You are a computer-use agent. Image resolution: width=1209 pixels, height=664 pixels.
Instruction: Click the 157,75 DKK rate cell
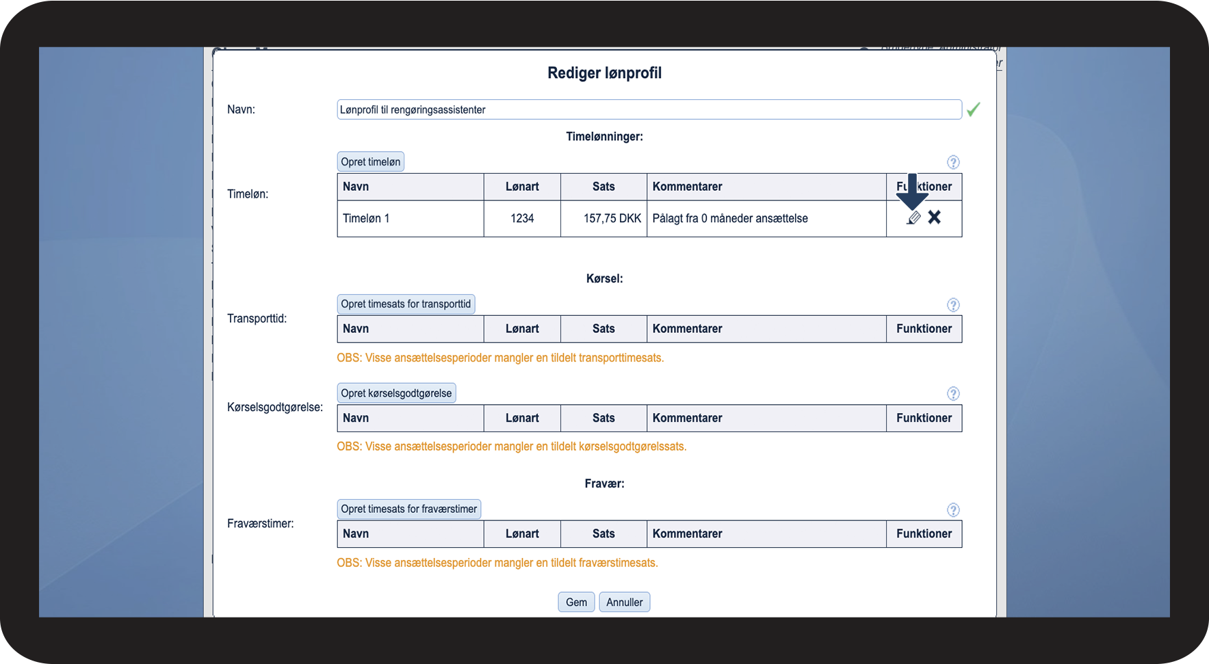(x=612, y=219)
